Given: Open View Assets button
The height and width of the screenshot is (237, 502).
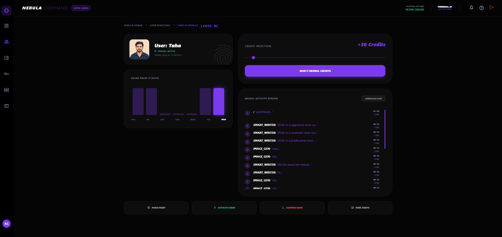Looking at the screenshot, I should coord(360,208).
